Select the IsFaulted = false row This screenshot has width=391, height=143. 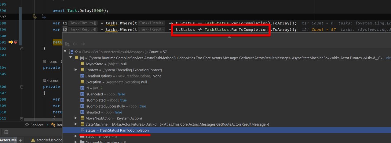tap(227, 112)
